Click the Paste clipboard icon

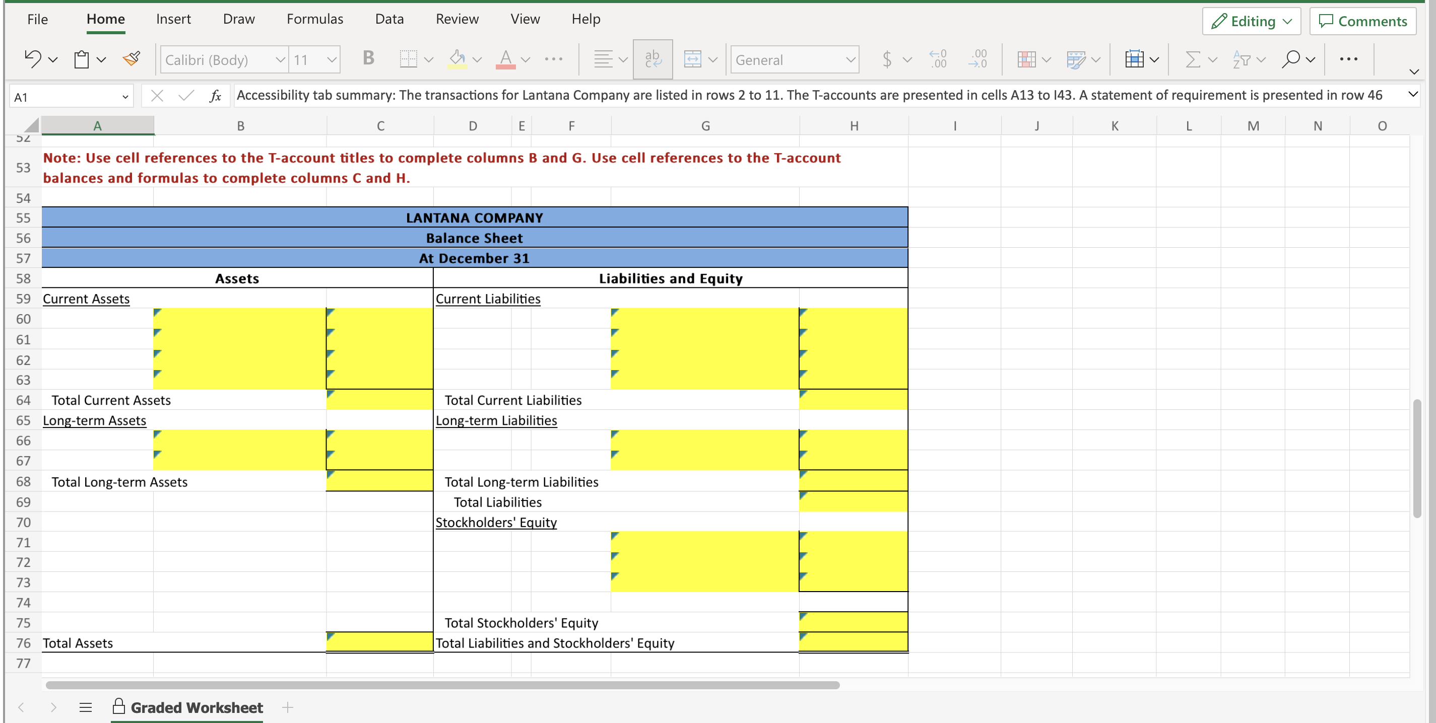82,59
